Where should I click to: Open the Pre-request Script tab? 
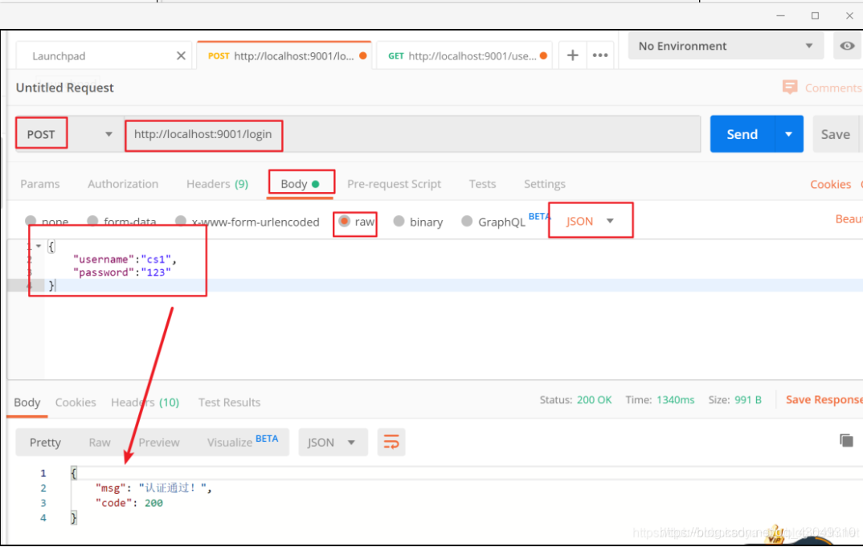tap(394, 184)
